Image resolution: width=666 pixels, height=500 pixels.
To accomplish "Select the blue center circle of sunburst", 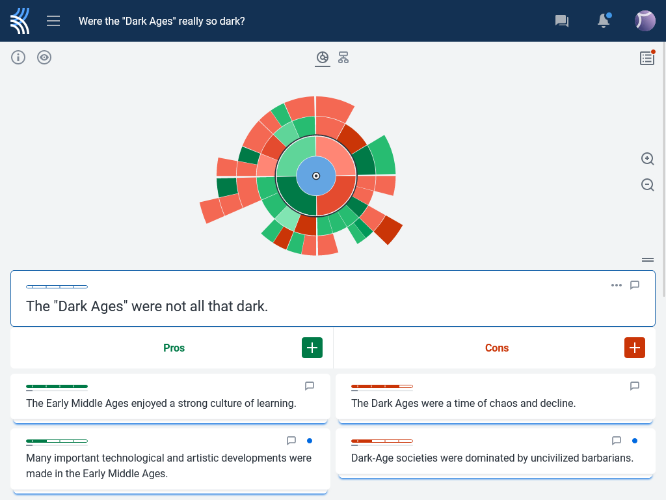I will click(x=316, y=176).
